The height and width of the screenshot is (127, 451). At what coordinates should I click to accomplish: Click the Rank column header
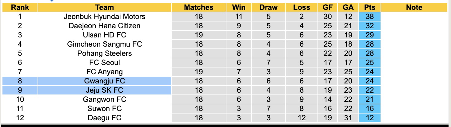click(x=20, y=7)
